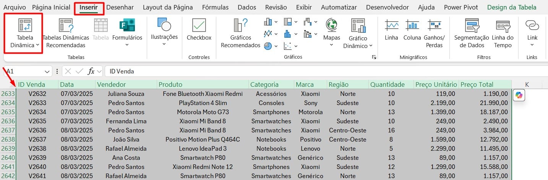Open the Desenhar tab
Viewport: 548px width, 180px height.
point(120,7)
